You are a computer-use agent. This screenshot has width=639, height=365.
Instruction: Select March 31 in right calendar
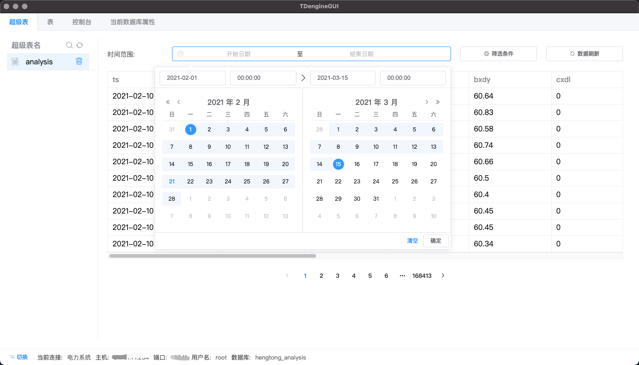[x=376, y=199]
